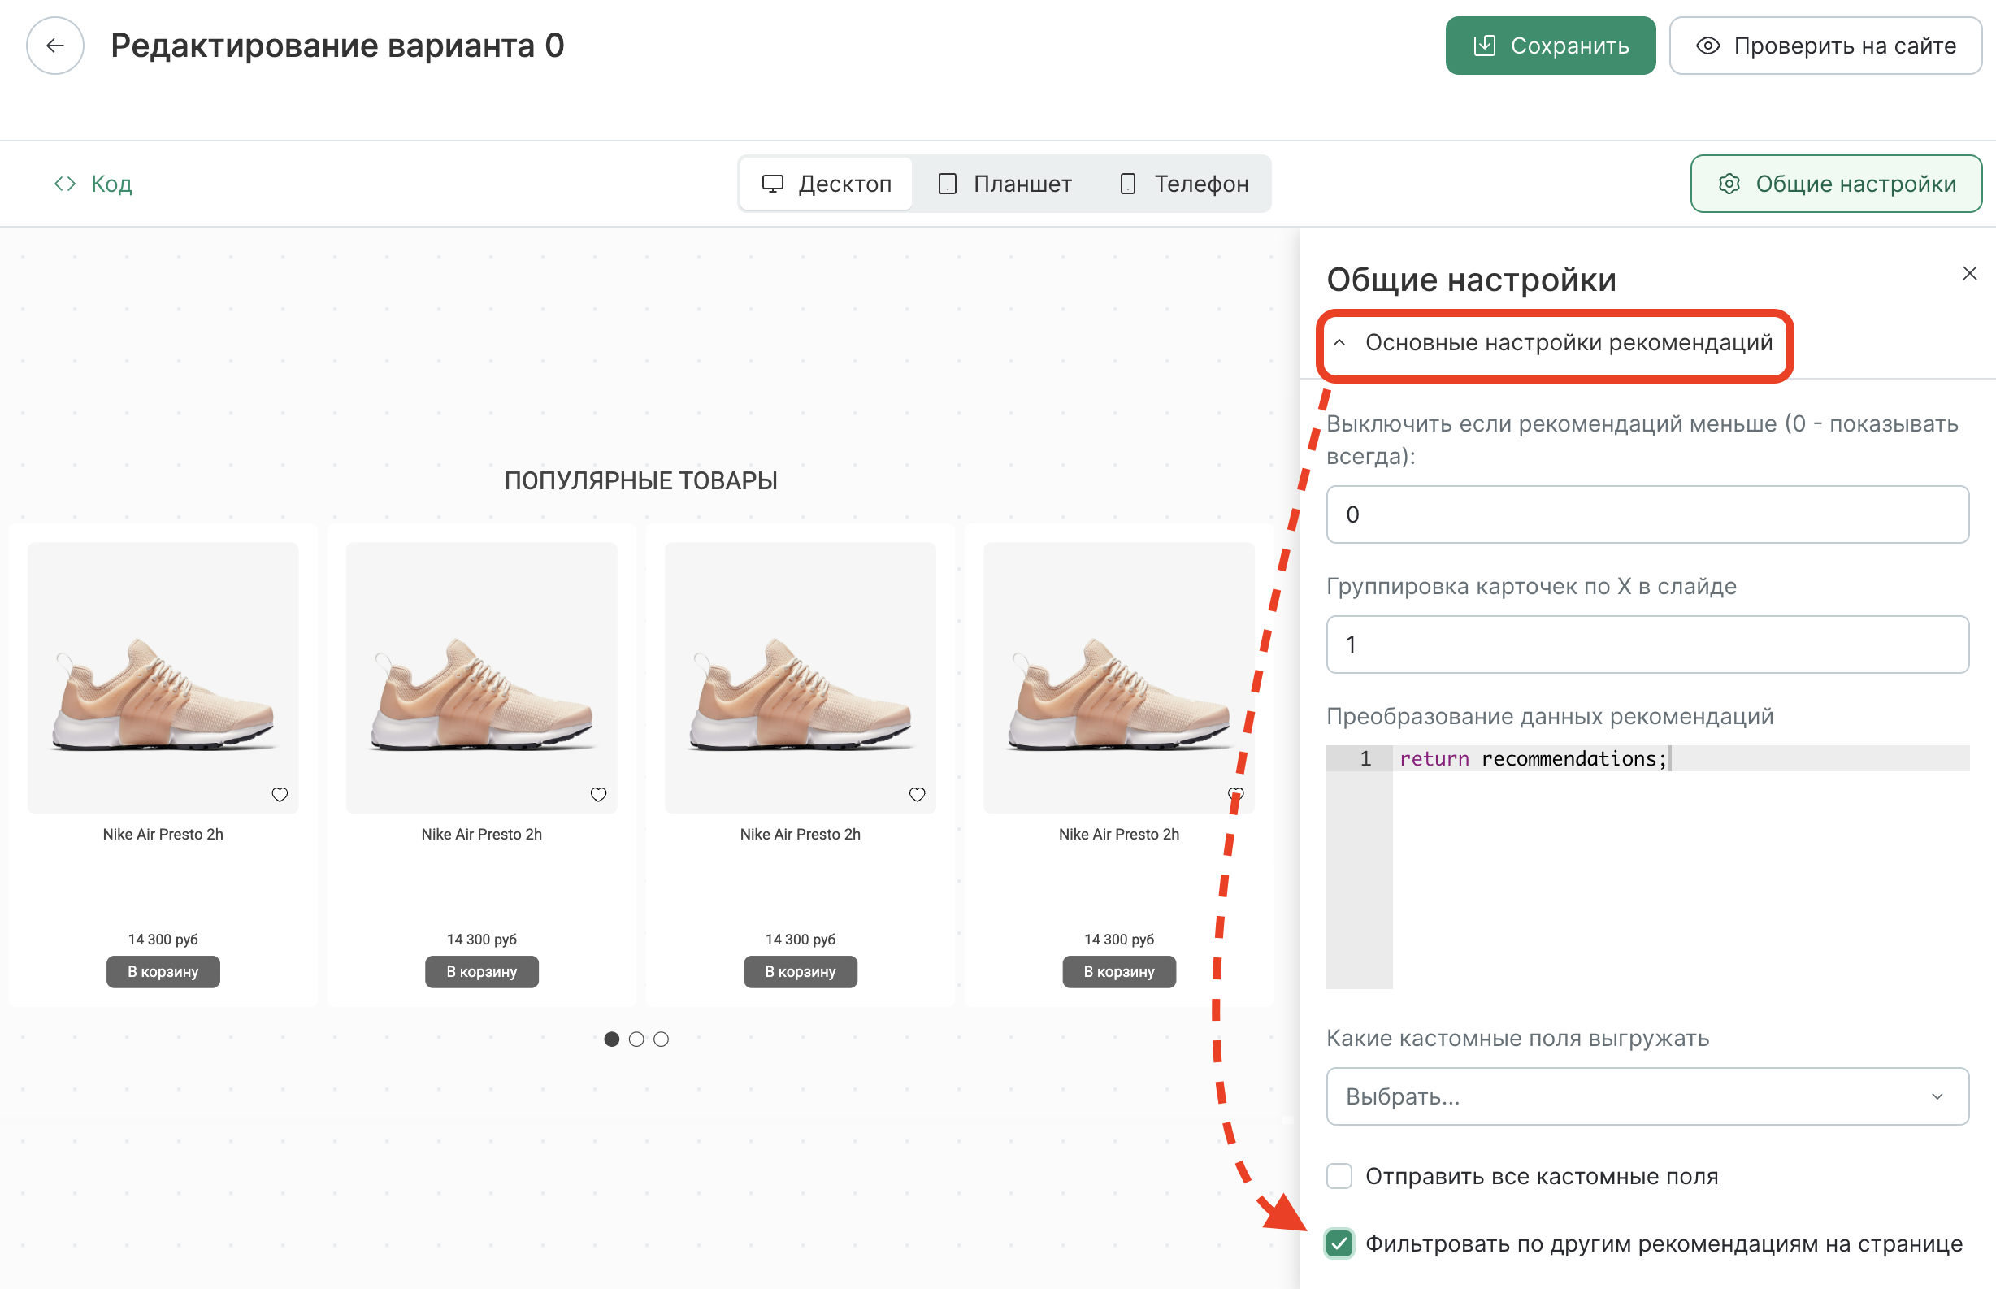The image size is (1996, 1289).
Task: Open Какие кастомные поля выгружать dropdown
Action: [x=1647, y=1096]
